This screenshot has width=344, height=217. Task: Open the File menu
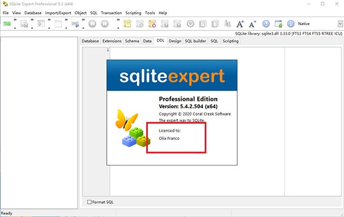pyautogui.click(x=6, y=13)
